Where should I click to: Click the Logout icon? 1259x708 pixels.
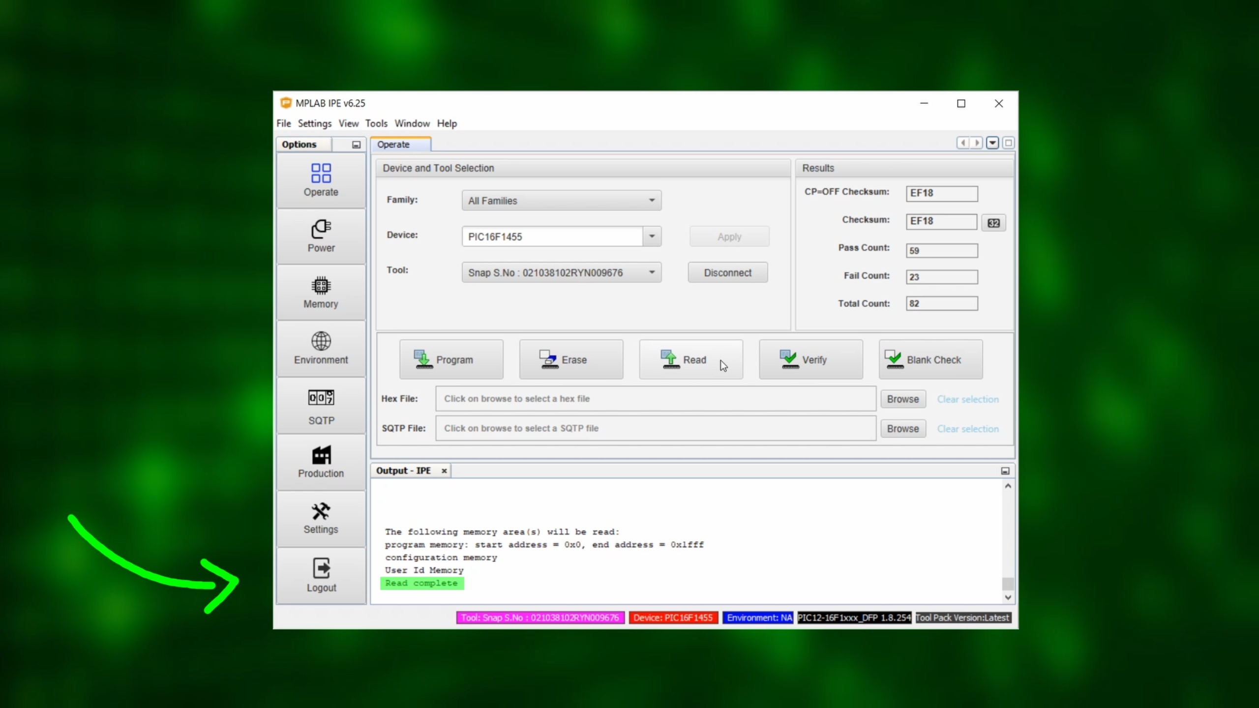pyautogui.click(x=321, y=568)
